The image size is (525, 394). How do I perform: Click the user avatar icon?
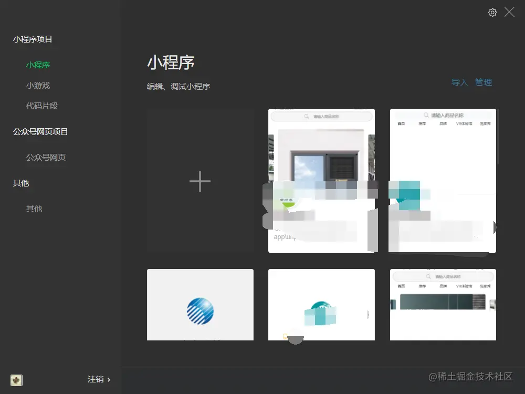click(16, 380)
